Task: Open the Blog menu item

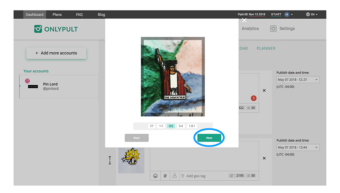Action: pyautogui.click(x=101, y=14)
